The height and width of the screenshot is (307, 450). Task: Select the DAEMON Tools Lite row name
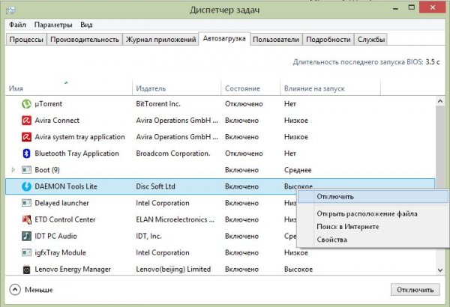coord(66,186)
